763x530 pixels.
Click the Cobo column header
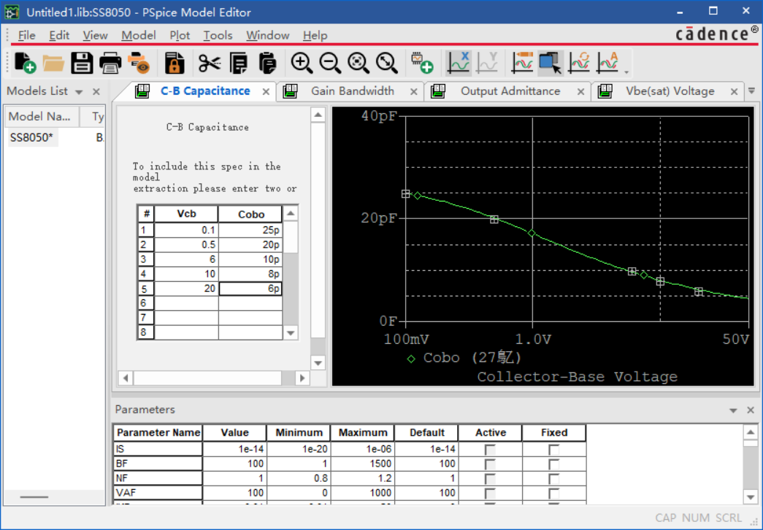250,214
